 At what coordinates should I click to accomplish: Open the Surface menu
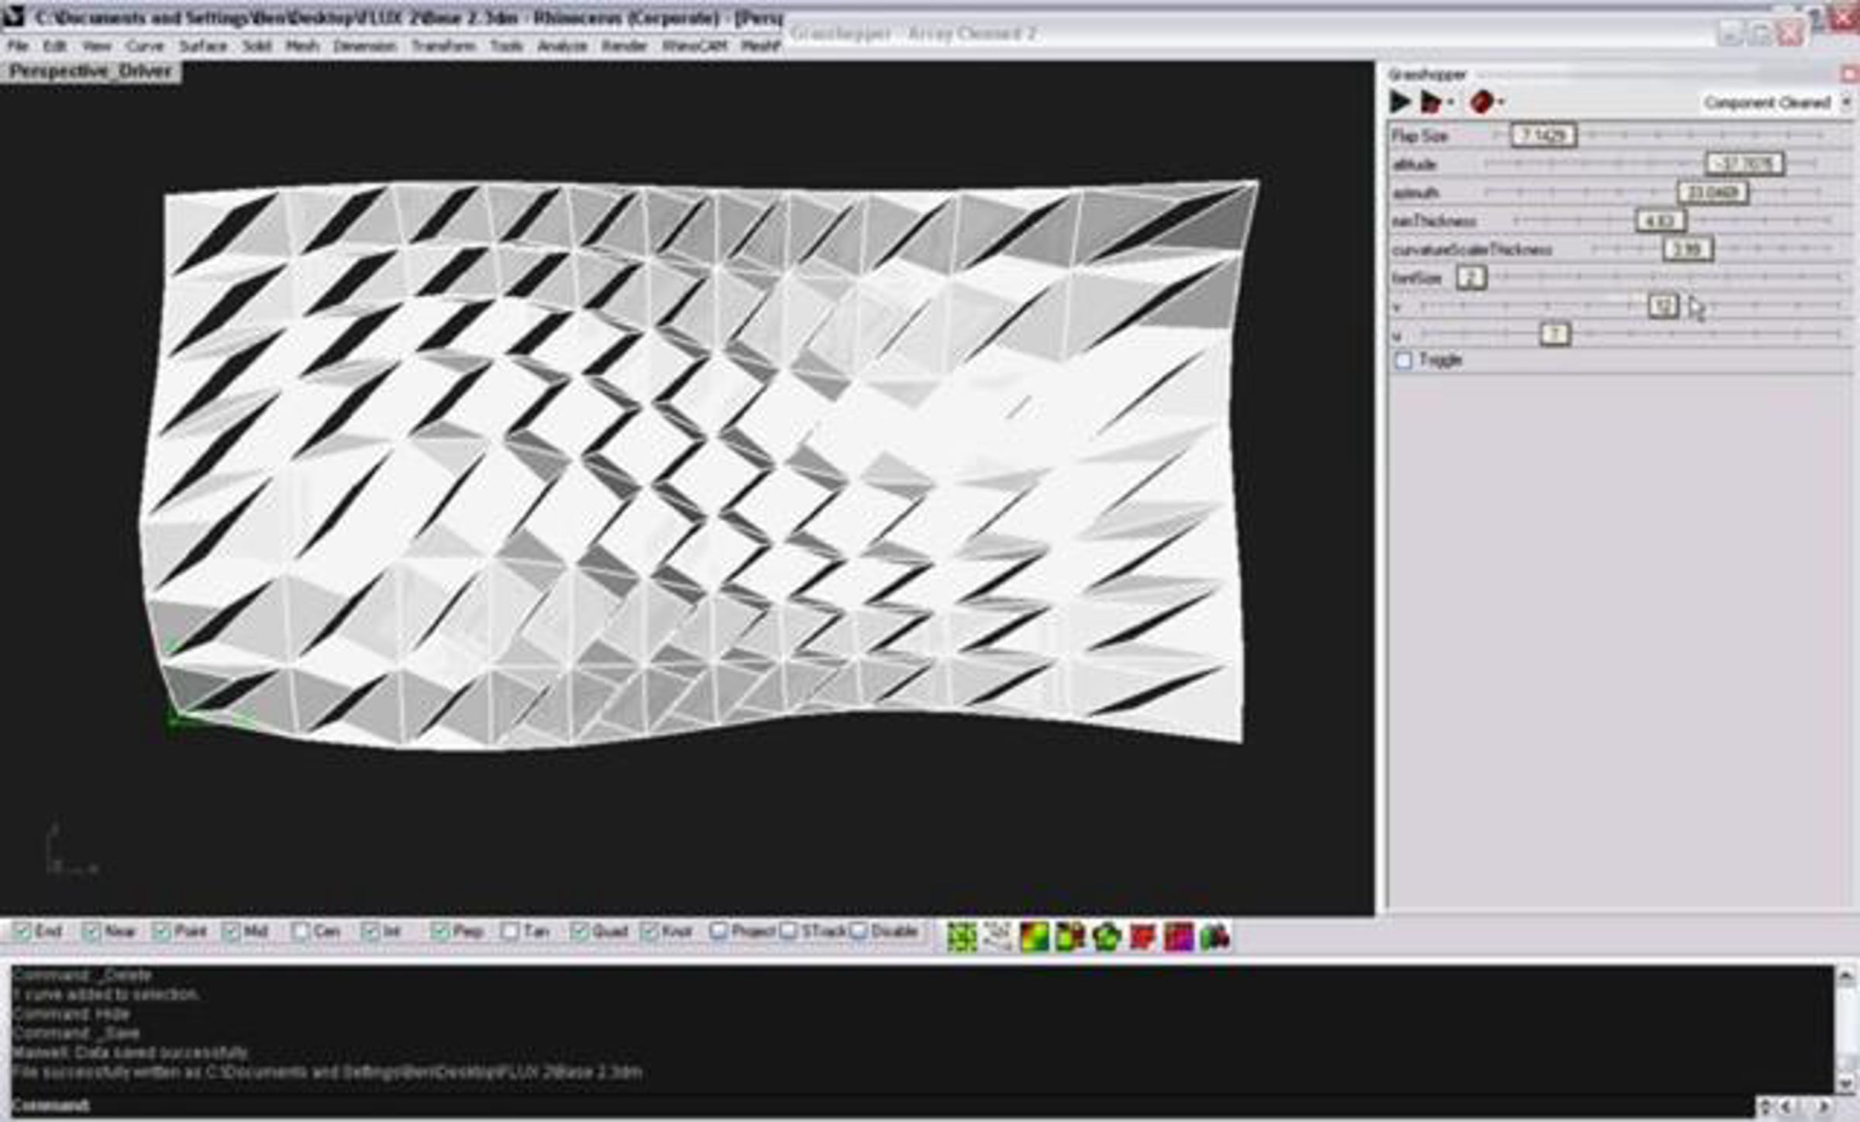click(203, 46)
